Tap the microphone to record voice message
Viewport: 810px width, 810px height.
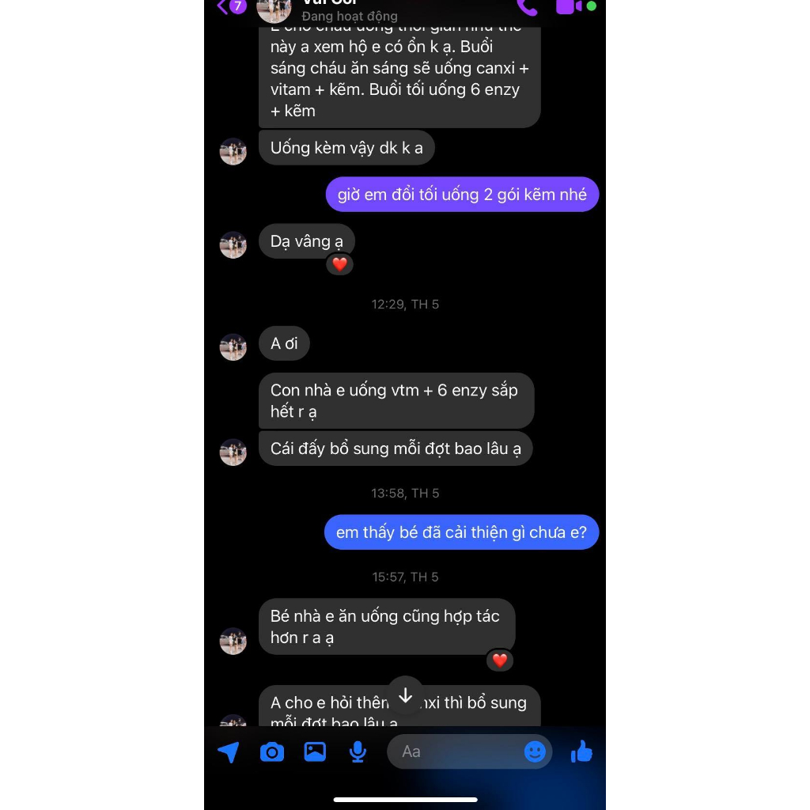pyautogui.click(x=358, y=751)
